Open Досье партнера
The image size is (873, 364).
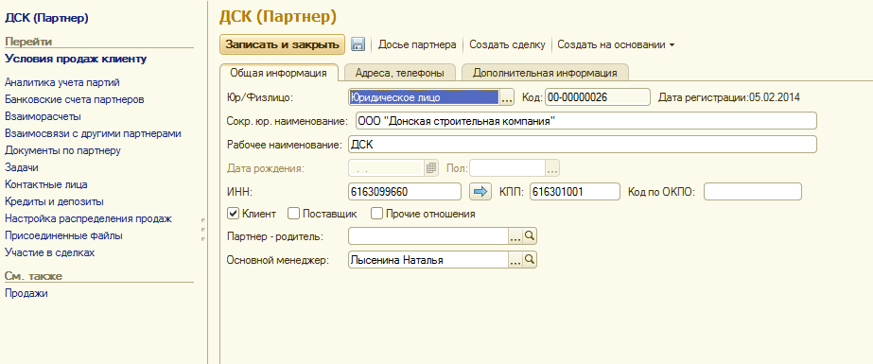pyautogui.click(x=417, y=44)
